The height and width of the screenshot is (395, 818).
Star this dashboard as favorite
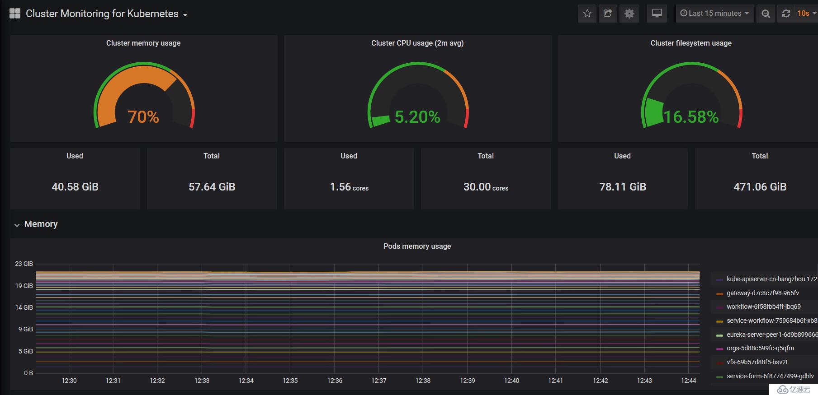click(587, 14)
